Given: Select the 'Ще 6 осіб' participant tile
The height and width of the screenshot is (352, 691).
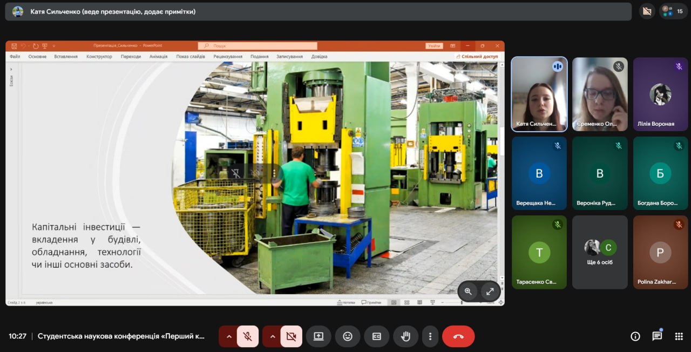Looking at the screenshot, I should (x=600, y=252).
